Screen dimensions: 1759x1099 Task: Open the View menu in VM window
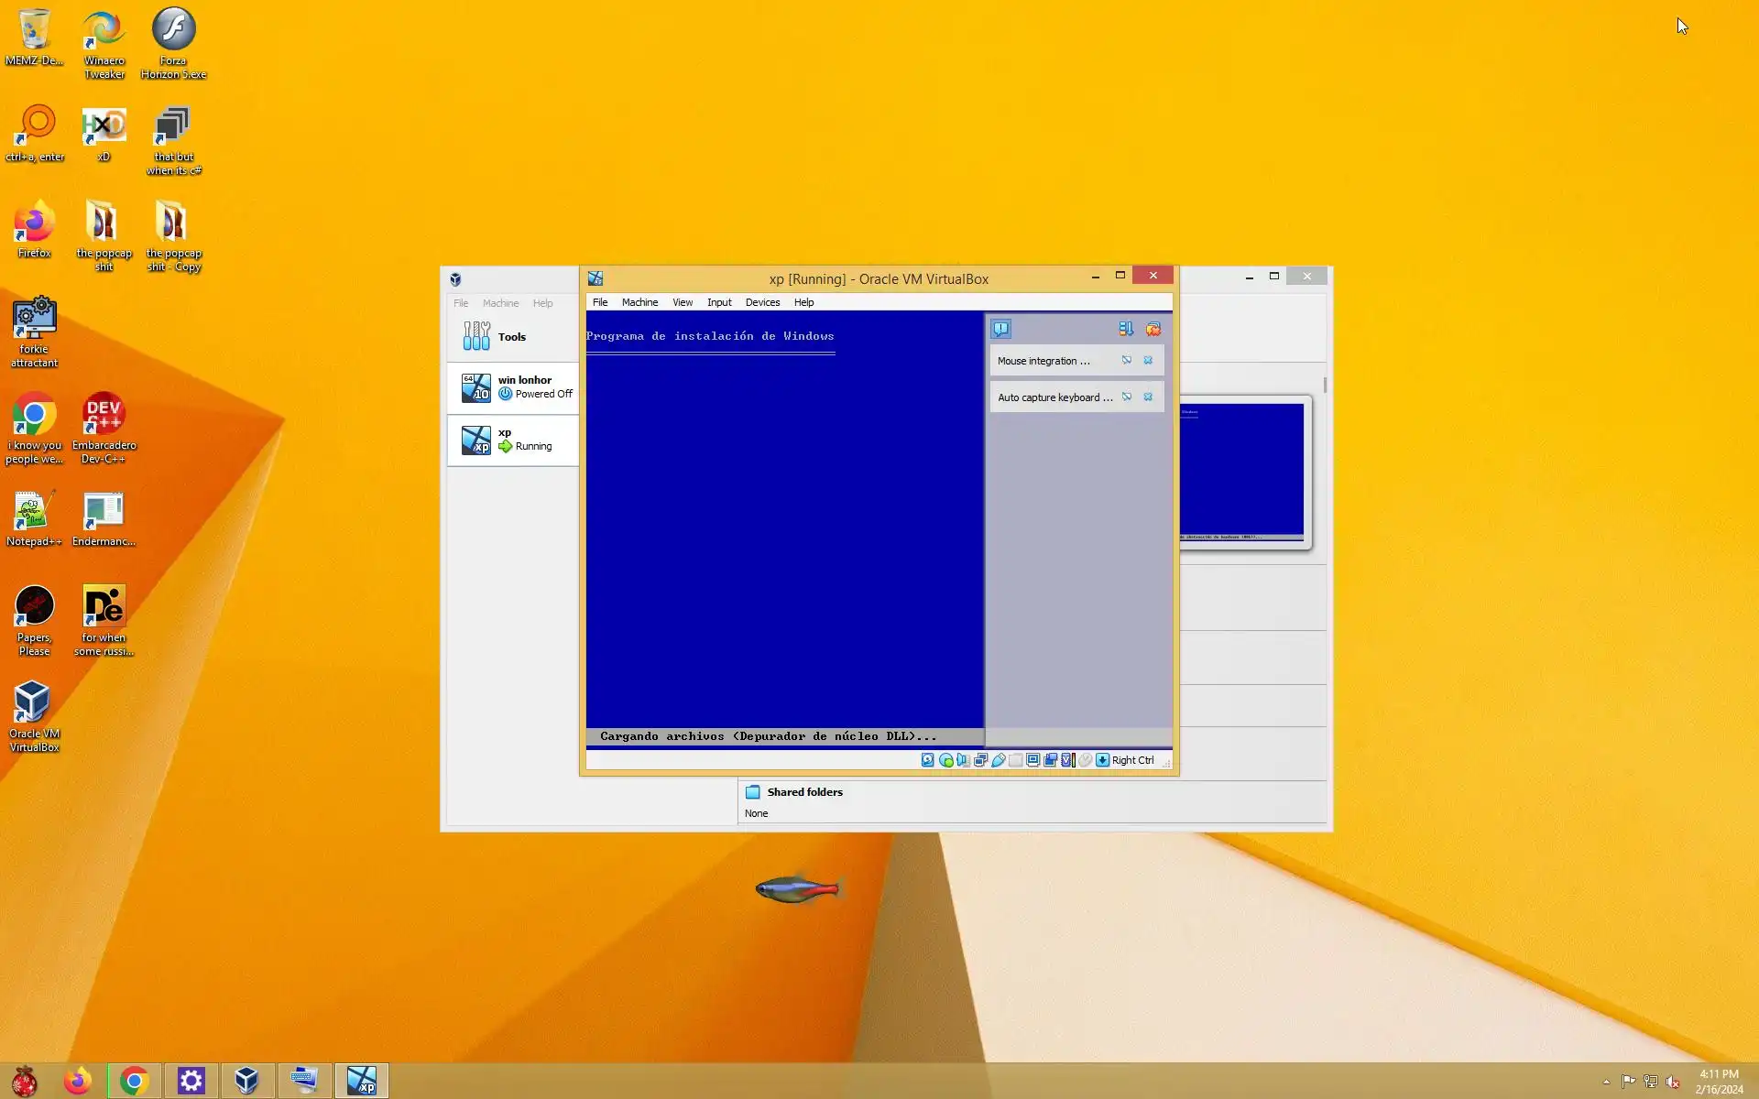point(683,302)
